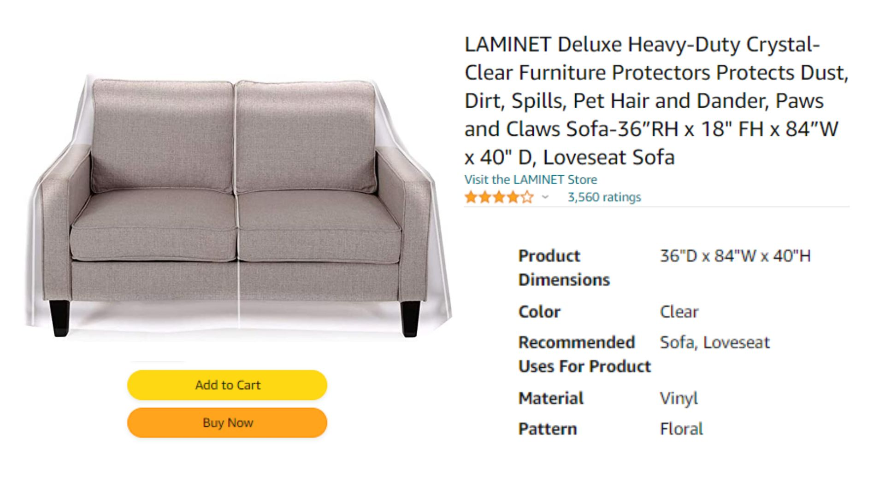
Task: Select the Product Dimensions label
Action: click(x=564, y=267)
